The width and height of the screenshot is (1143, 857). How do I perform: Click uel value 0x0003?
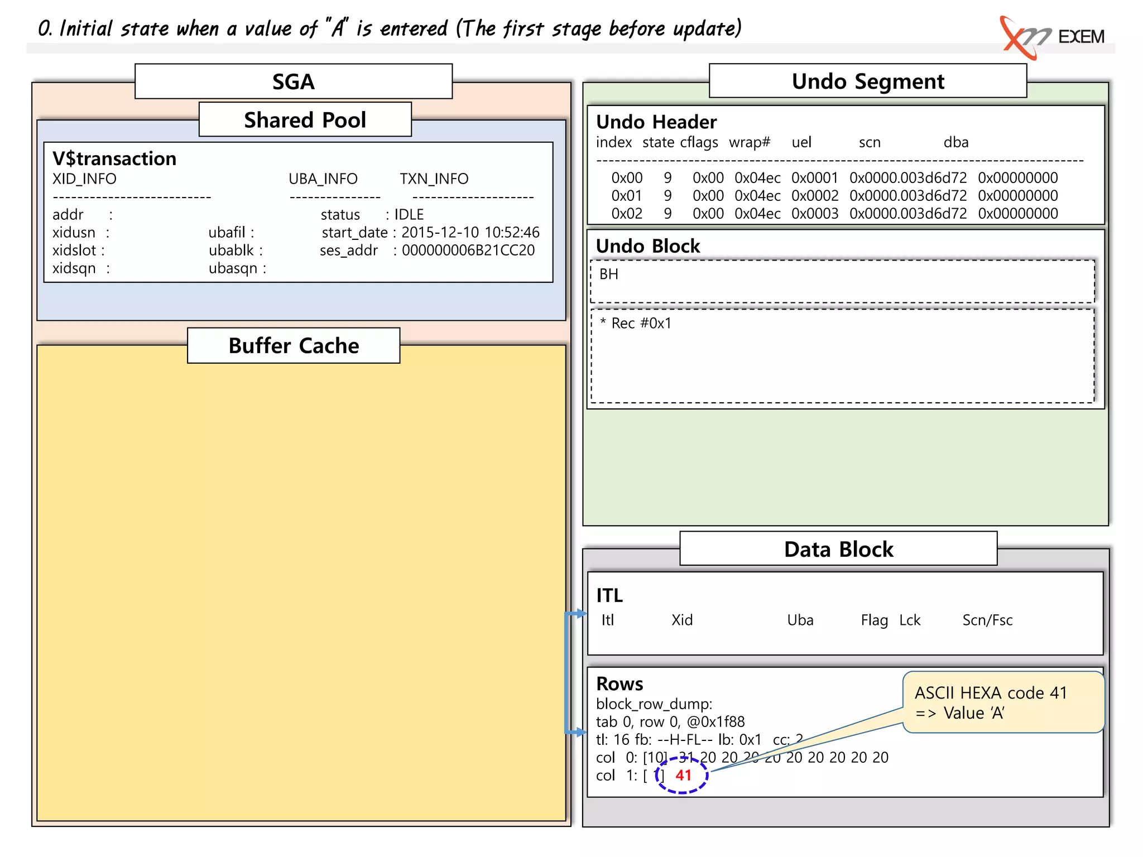[815, 213]
